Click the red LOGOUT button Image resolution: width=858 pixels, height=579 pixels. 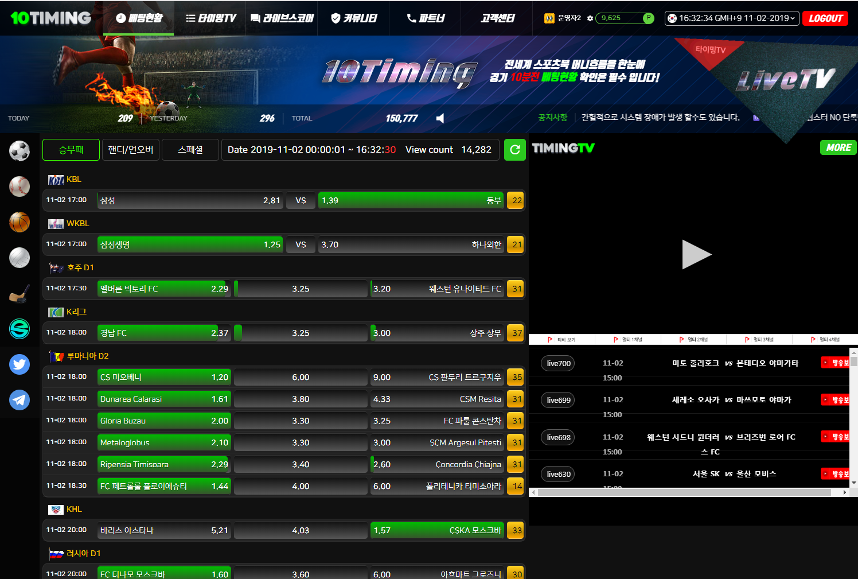coord(825,18)
